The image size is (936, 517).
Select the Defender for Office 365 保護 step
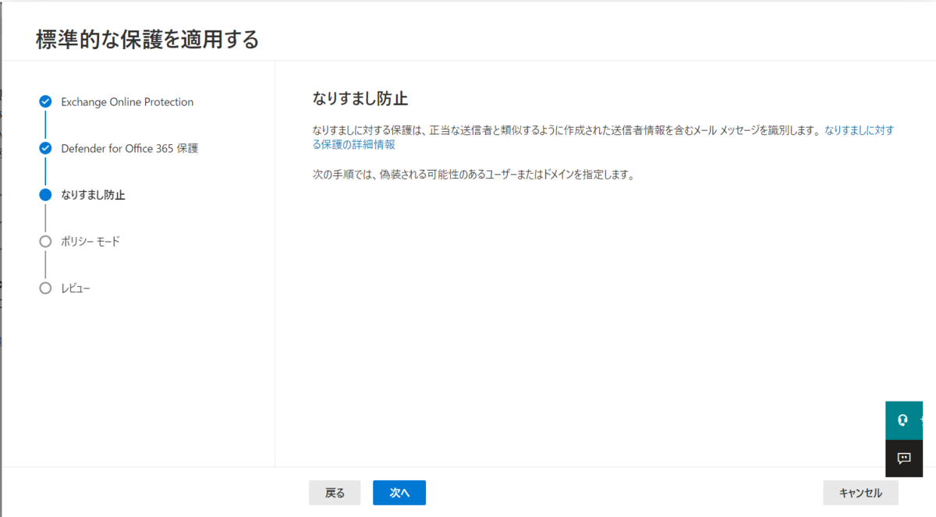pos(129,148)
